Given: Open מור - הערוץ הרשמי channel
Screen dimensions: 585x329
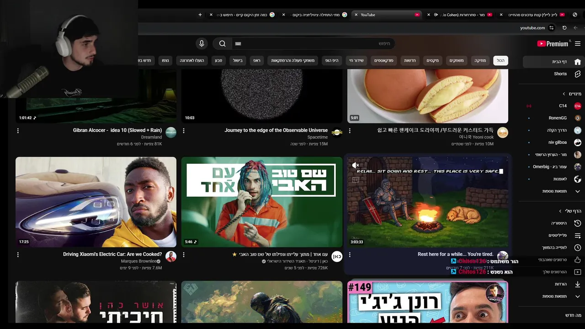Looking at the screenshot, I should pos(553,154).
